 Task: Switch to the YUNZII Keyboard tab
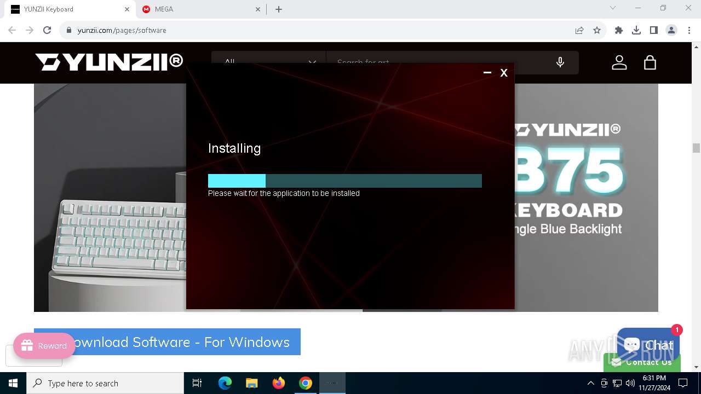(69, 9)
